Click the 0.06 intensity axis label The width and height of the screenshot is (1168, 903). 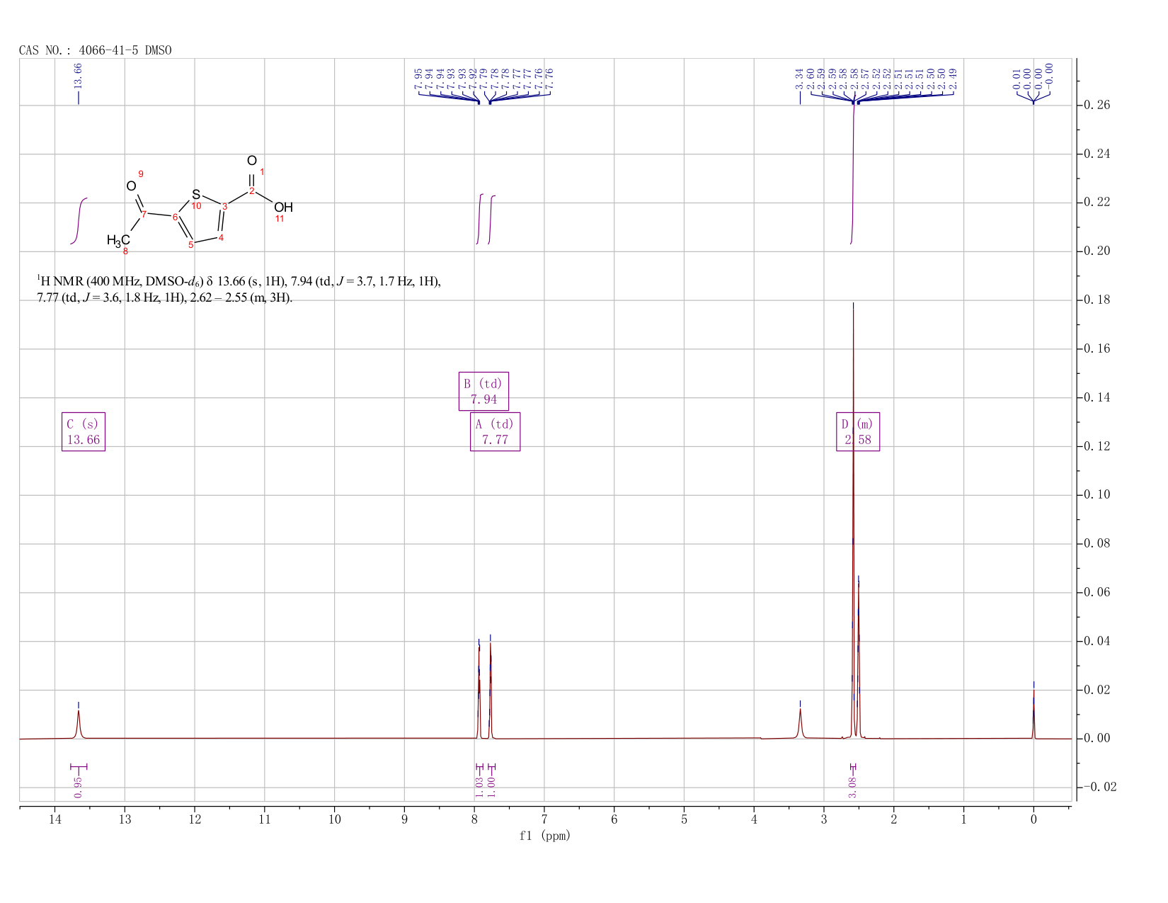(1097, 593)
